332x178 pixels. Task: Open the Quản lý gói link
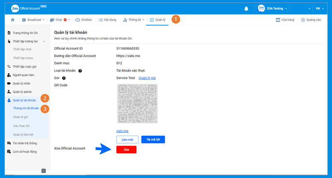click(147, 78)
